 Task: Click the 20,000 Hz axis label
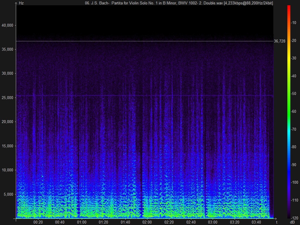7,122
